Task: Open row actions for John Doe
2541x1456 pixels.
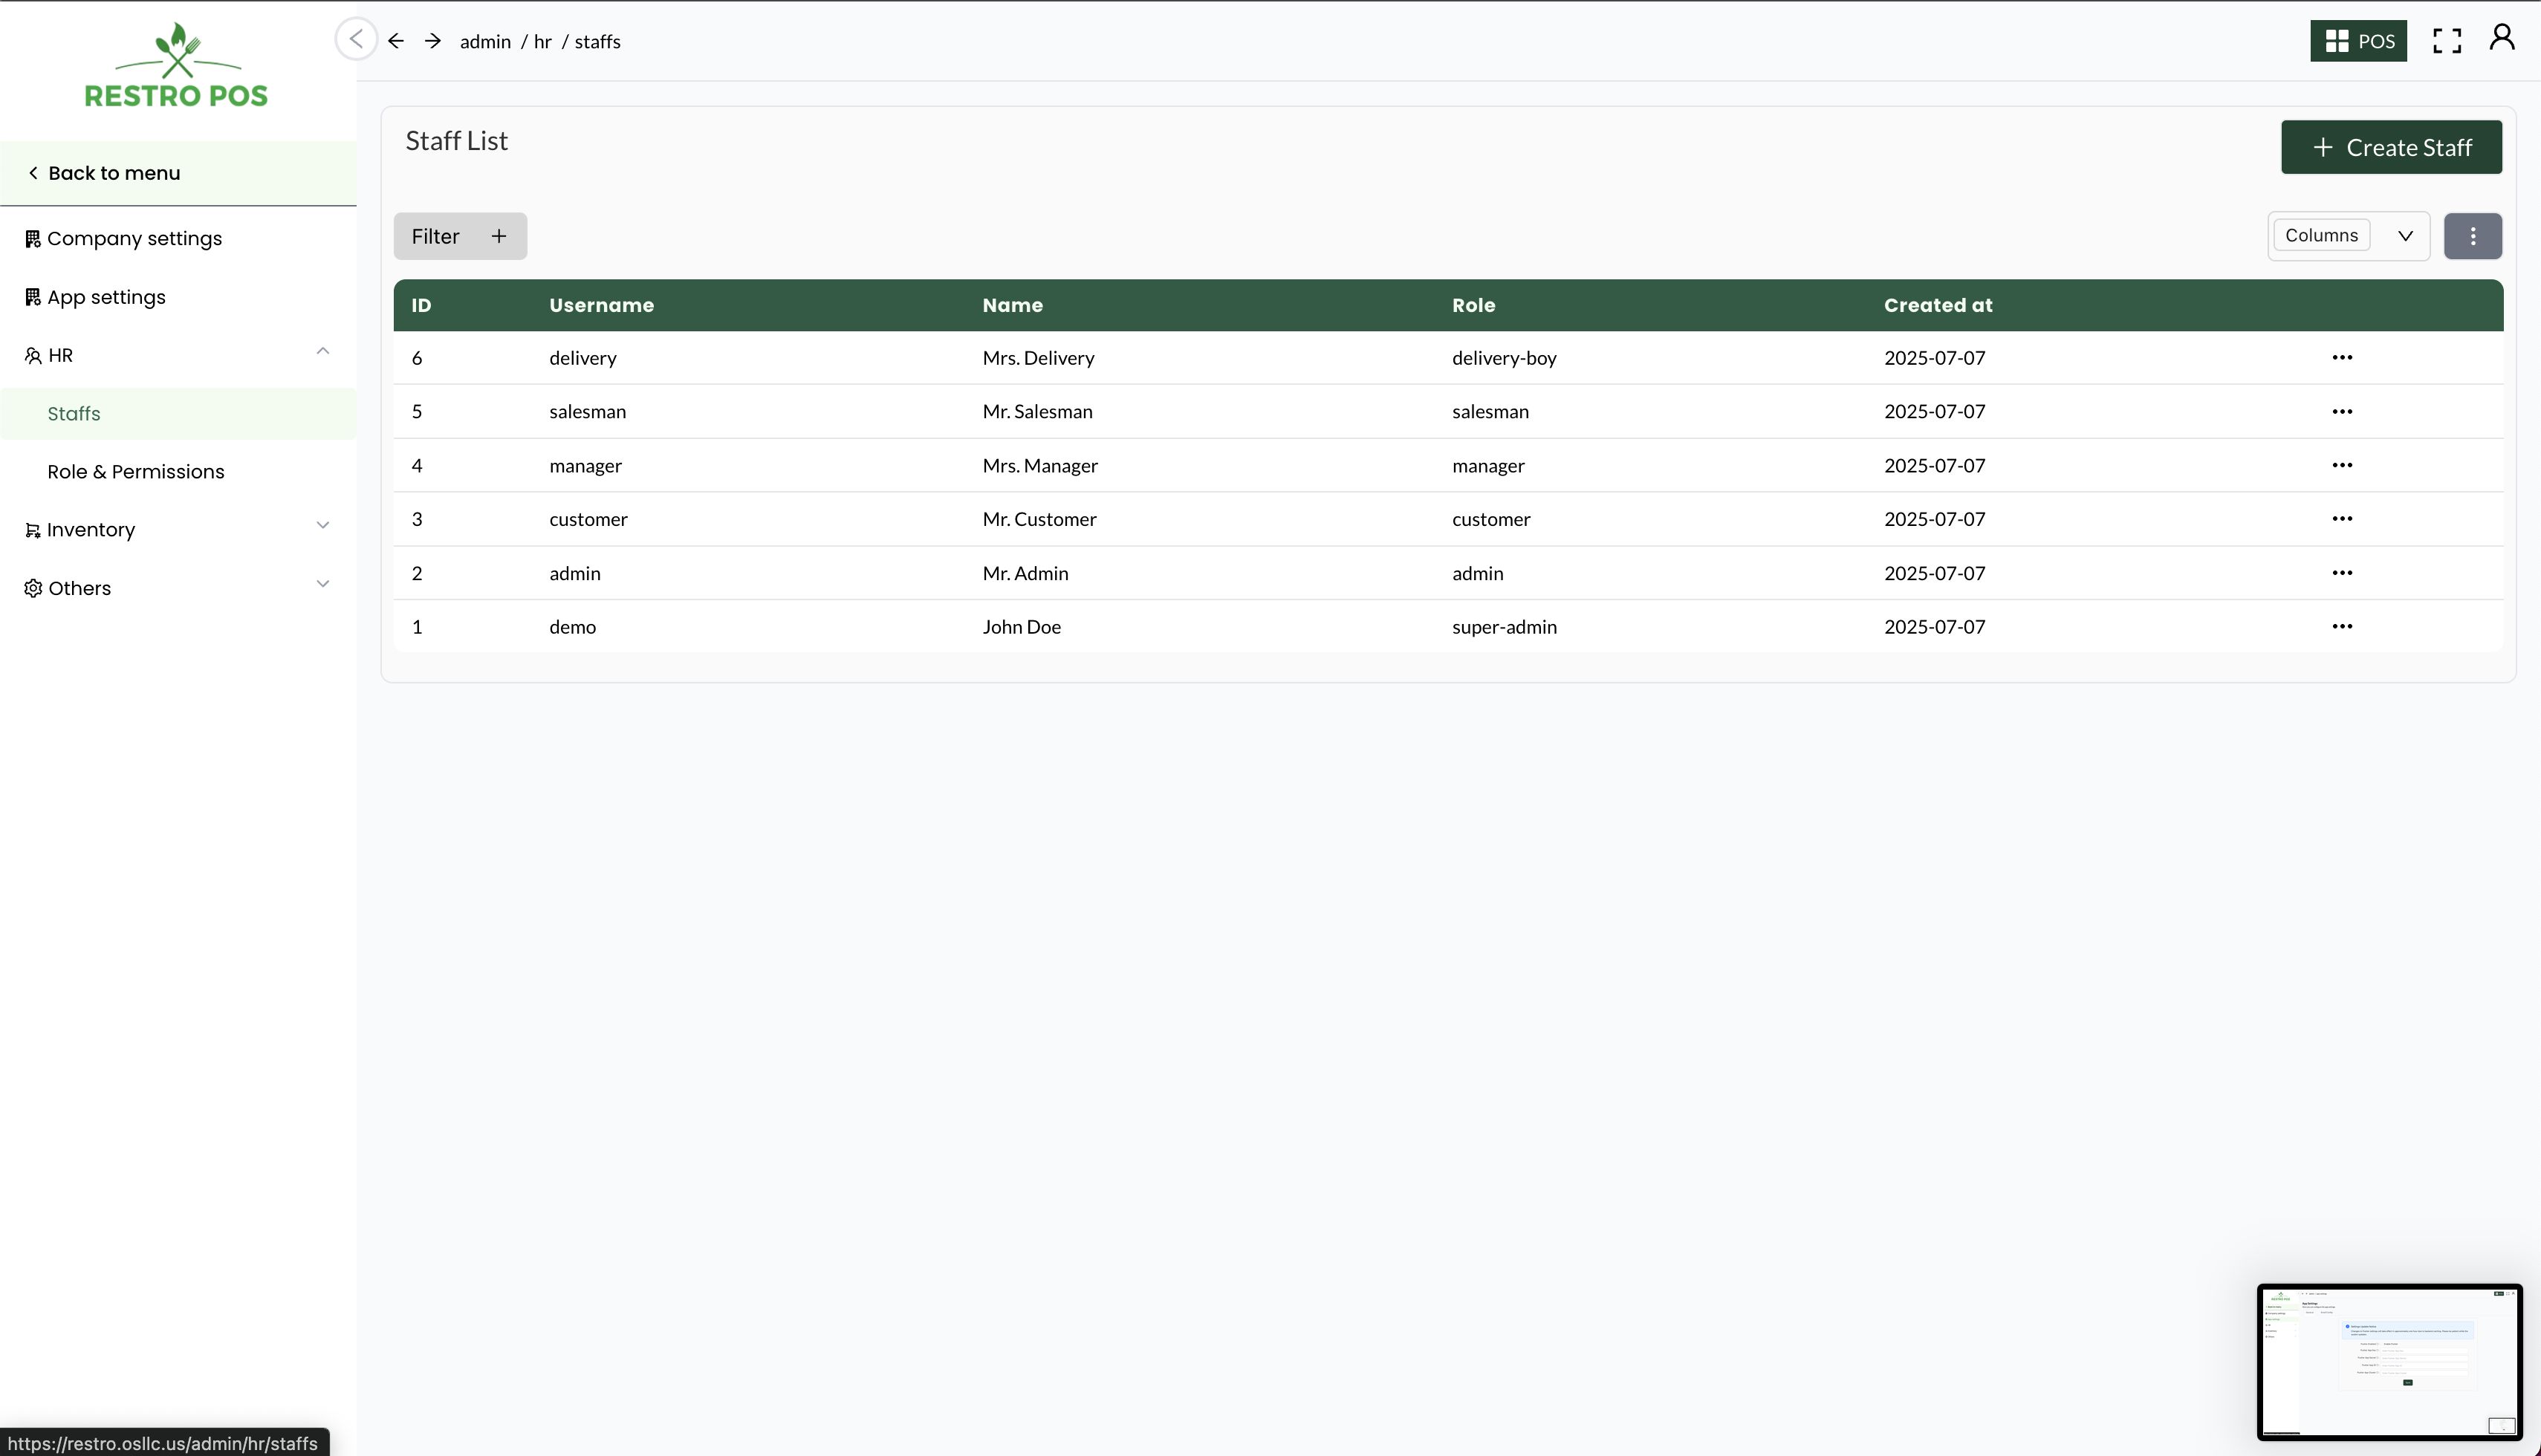Action: [x=2341, y=627]
